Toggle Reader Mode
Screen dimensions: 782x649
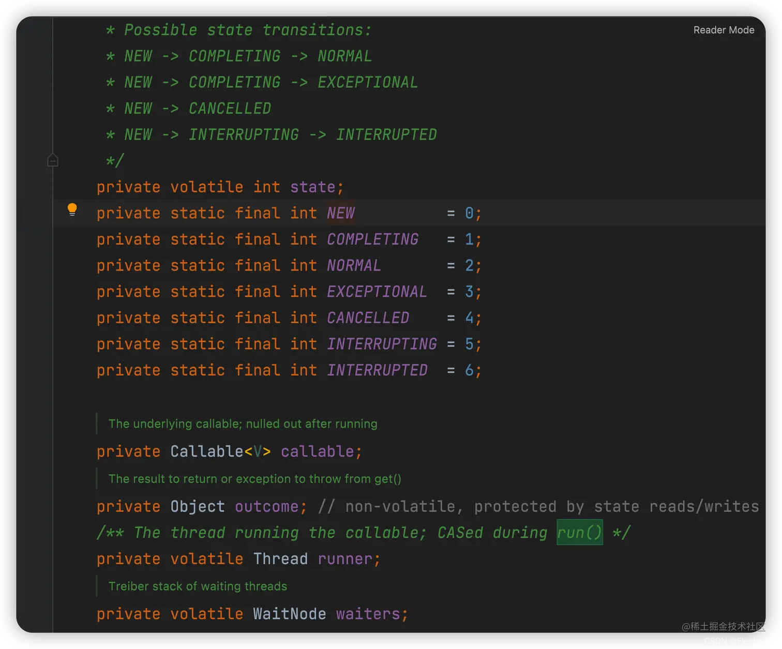pos(724,30)
